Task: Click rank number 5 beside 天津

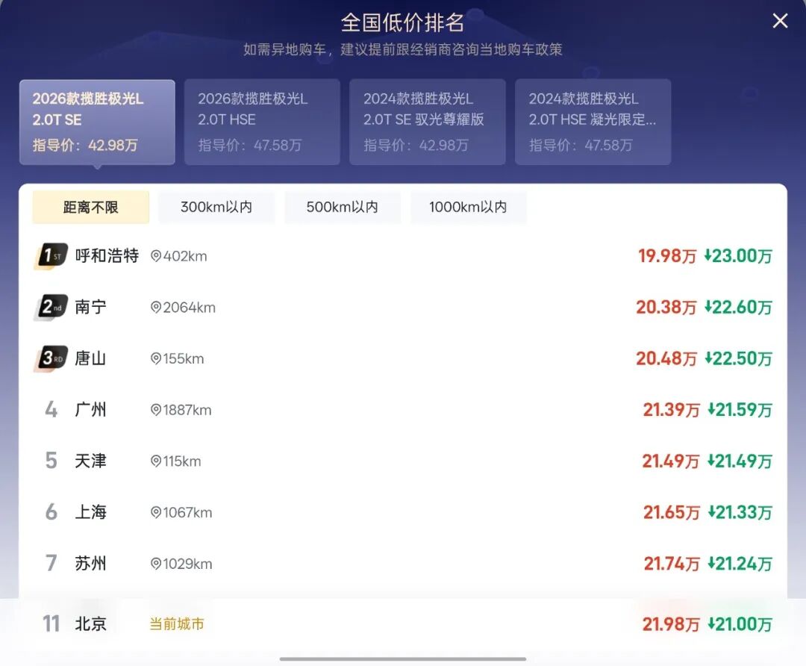Action: point(51,461)
